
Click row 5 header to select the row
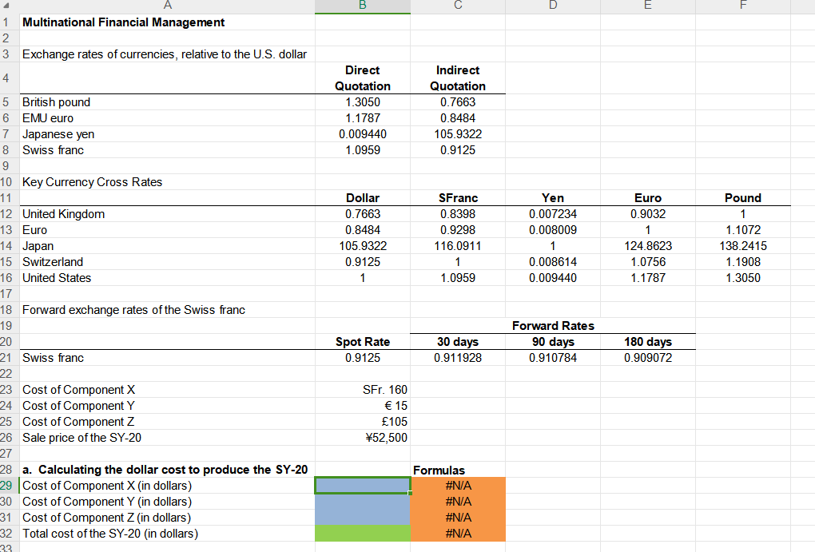[8, 101]
